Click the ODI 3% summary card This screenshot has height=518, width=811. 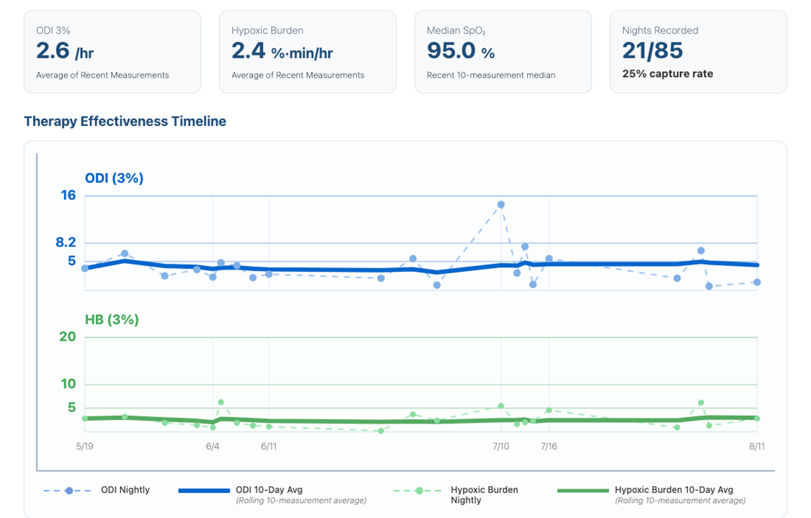click(x=112, y=51)
